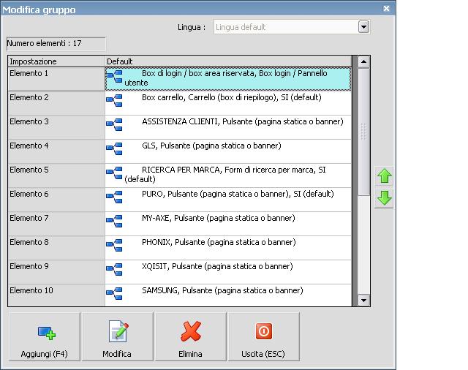The height and width of the screenshot is (370, 468).
Task: Click list scrollbar up arrow
Action: point(363,61)
